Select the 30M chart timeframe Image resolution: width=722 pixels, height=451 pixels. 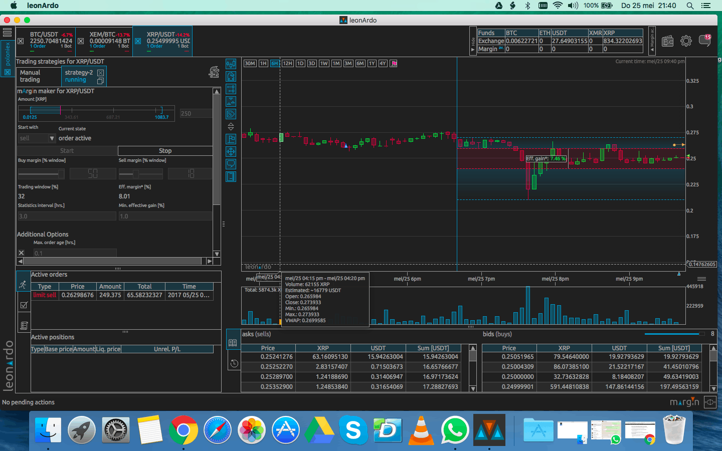click(x=250, y=64)
